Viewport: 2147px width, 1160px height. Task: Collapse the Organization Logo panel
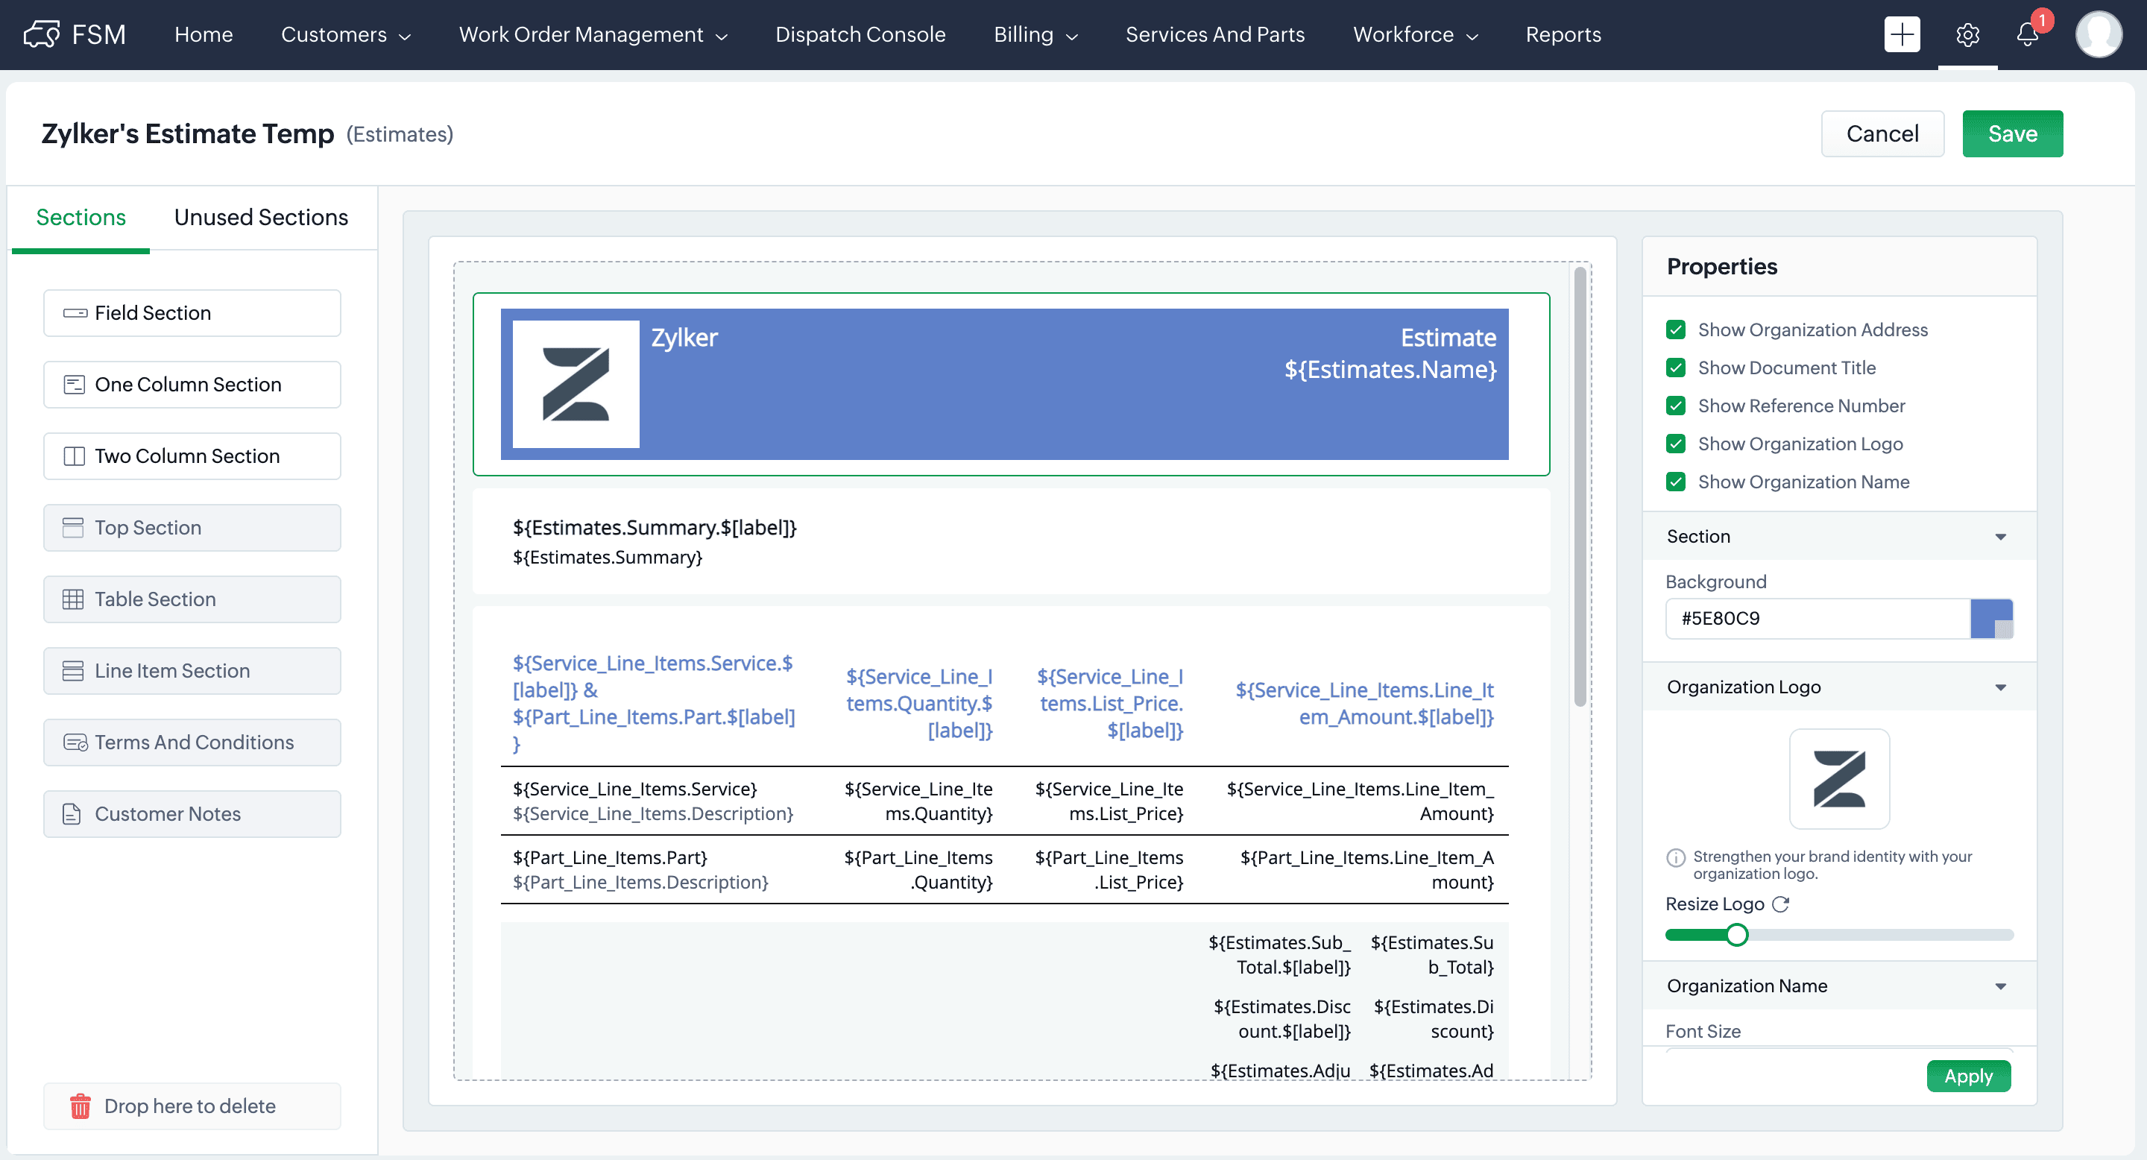2000,687
